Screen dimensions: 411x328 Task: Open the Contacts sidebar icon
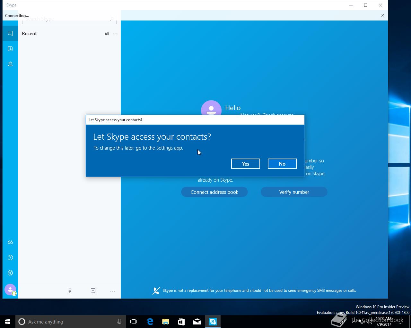click(10, 49)
